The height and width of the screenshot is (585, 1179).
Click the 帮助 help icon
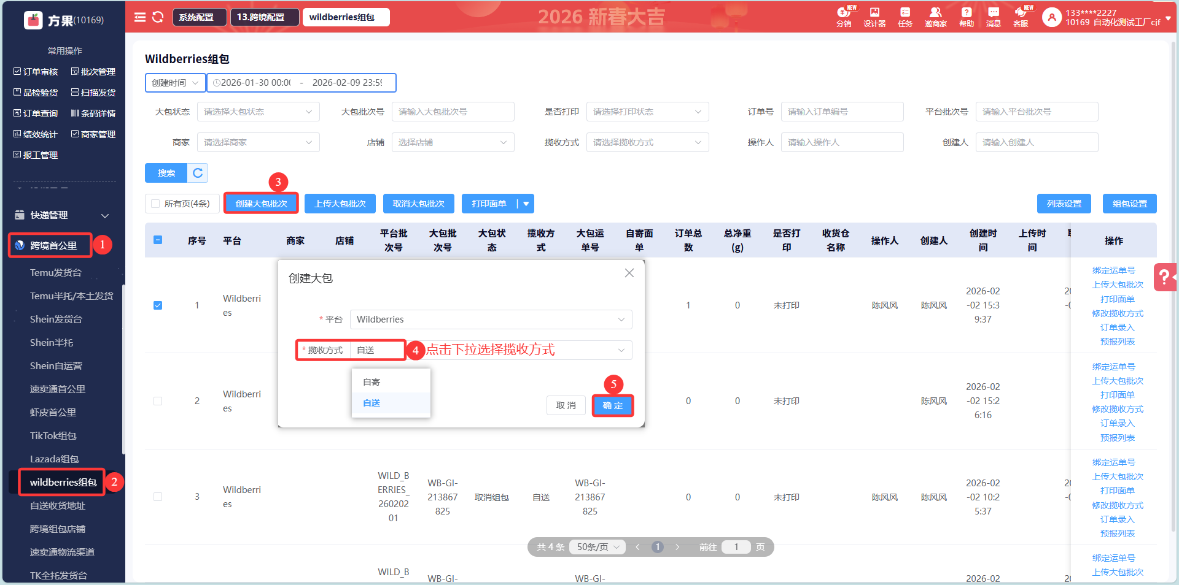tap(967, 17)
